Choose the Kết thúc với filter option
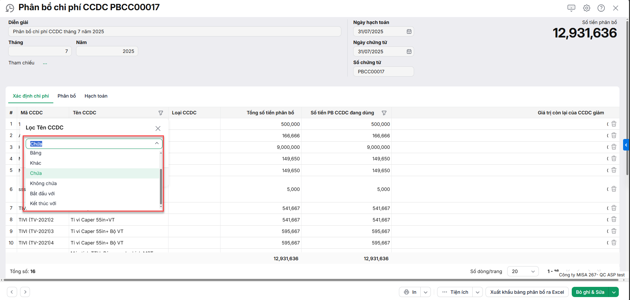The height and width of the screenshot is (300, 630). click(92, 203)
